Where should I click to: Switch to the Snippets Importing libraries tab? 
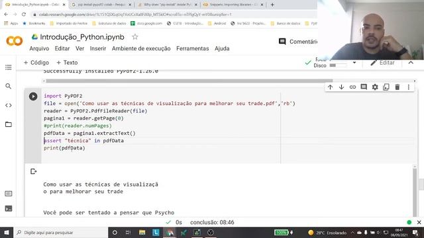click(233, 5)
